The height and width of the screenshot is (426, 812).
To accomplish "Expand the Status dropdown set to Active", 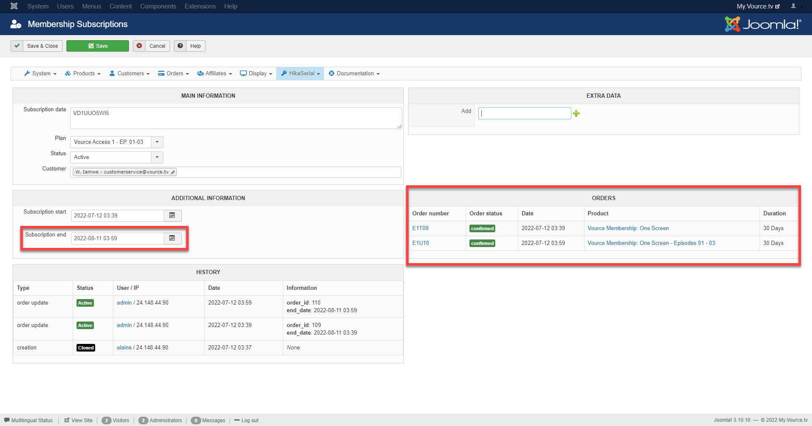I will 157,157.
